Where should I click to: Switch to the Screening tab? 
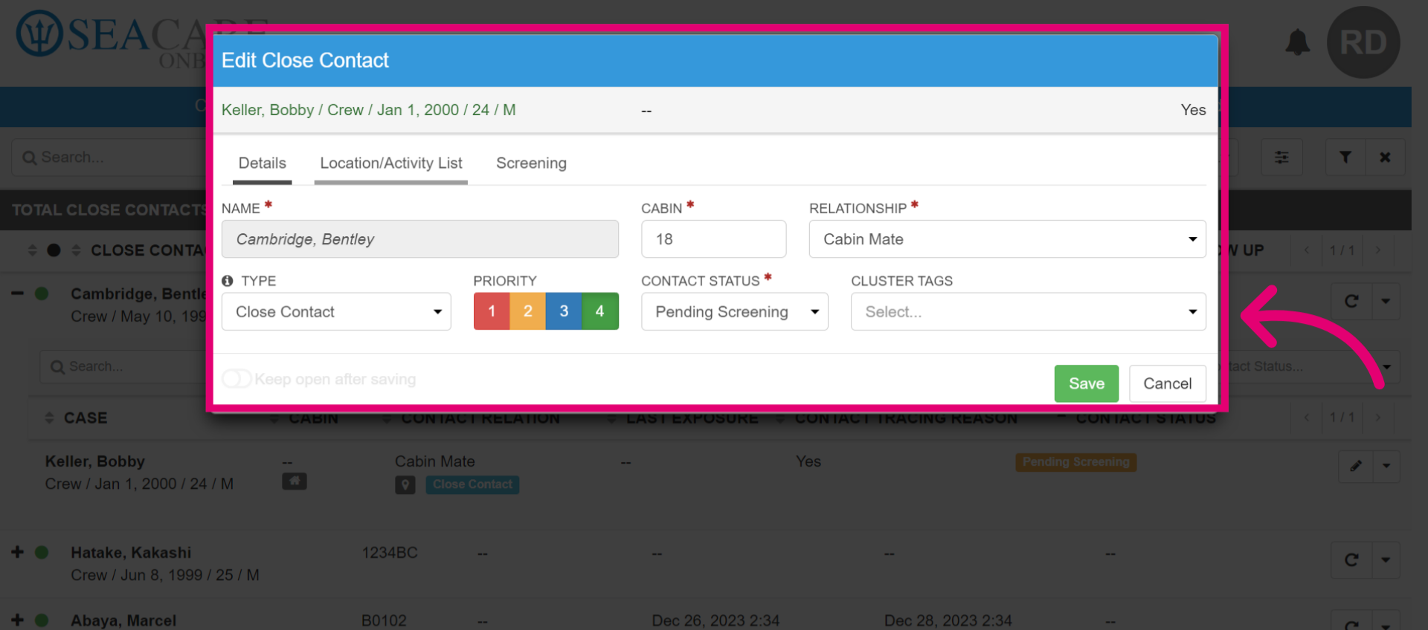(531, 163)
